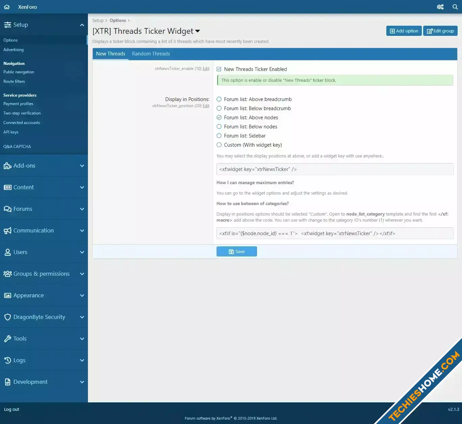The height and width of the screenshot is (424, 462).
Task: Toggle New Threads Ticker Enabled checkbox
Action: coord(219,69)
